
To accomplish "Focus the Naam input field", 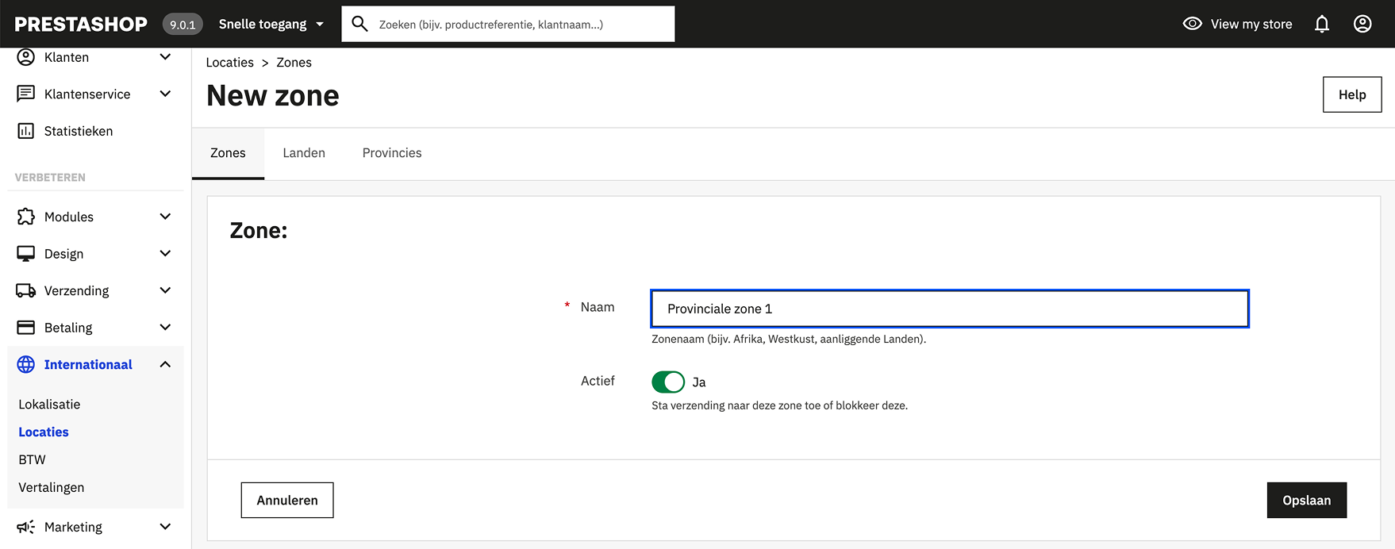I will click(950, 309).
